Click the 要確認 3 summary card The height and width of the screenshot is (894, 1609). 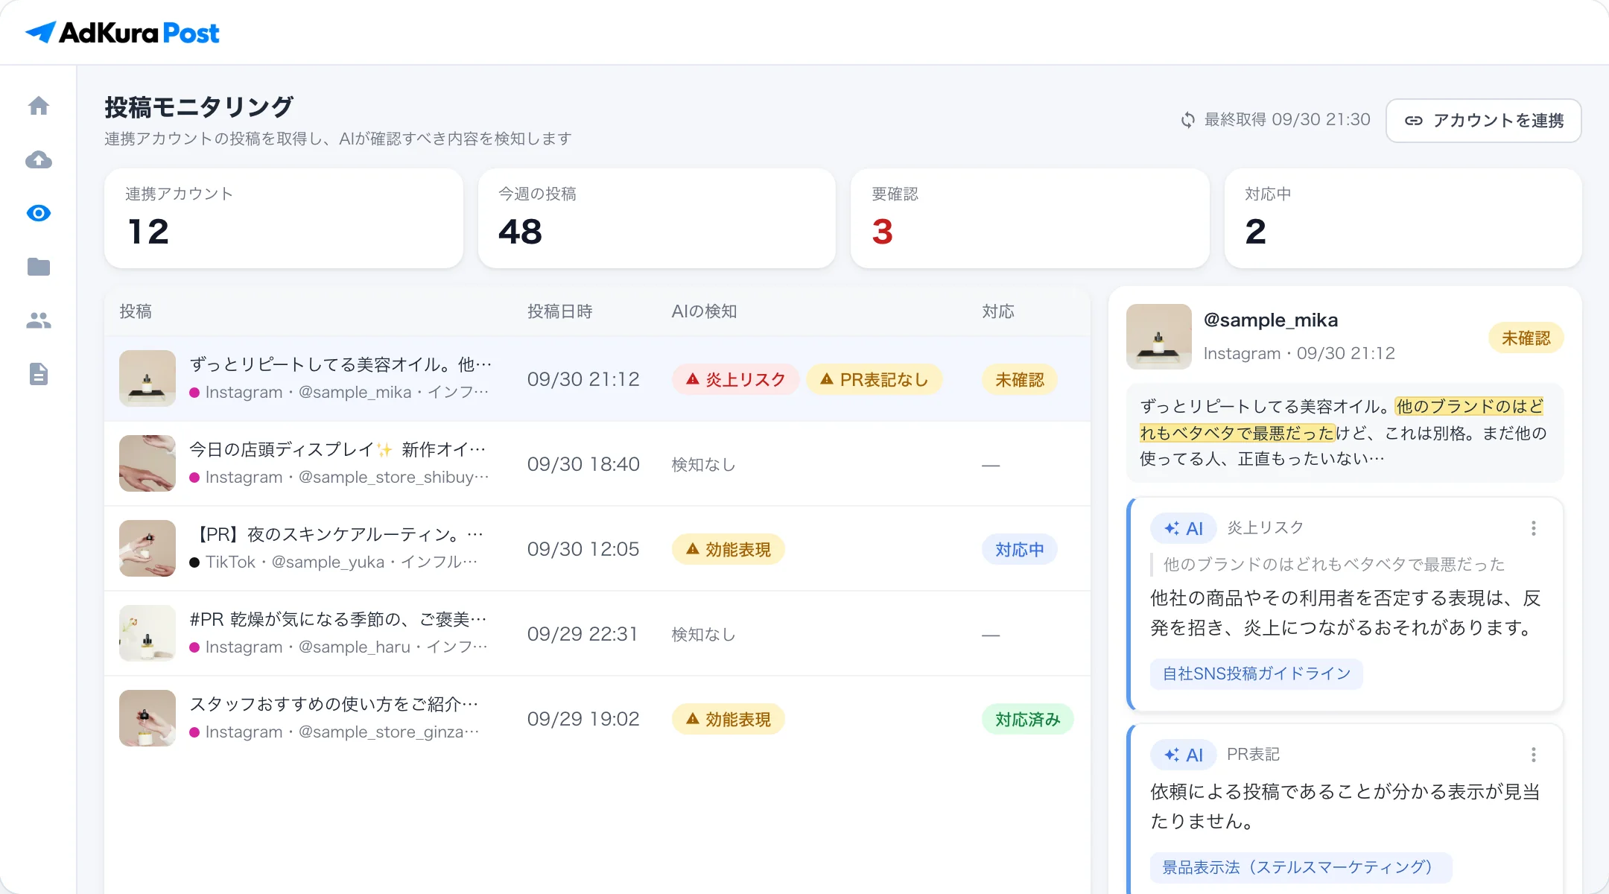tap(1030, 218)
